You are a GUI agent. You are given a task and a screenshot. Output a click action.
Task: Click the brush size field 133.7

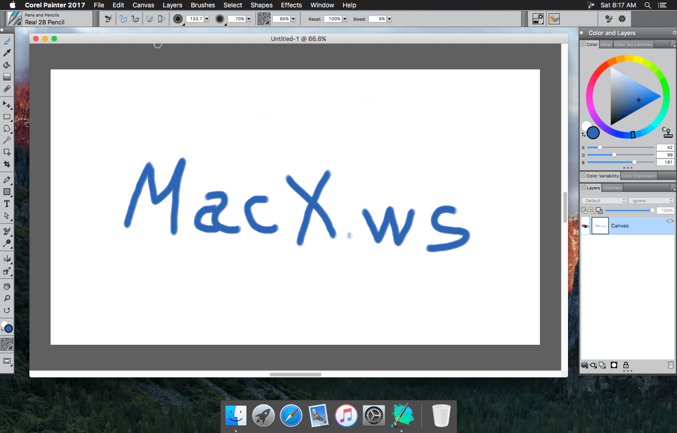195,19
